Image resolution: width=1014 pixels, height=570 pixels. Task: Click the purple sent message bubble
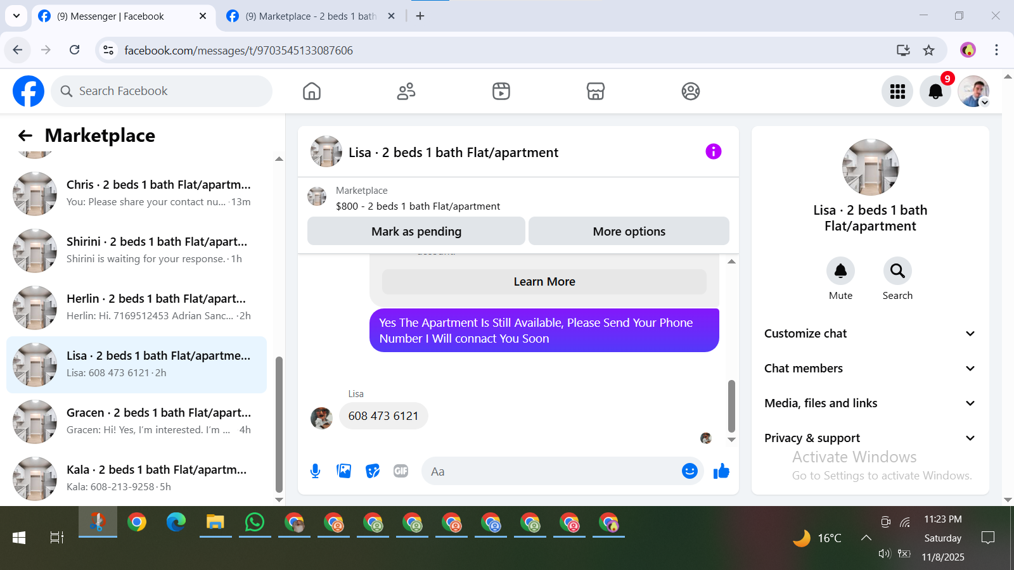544,331
